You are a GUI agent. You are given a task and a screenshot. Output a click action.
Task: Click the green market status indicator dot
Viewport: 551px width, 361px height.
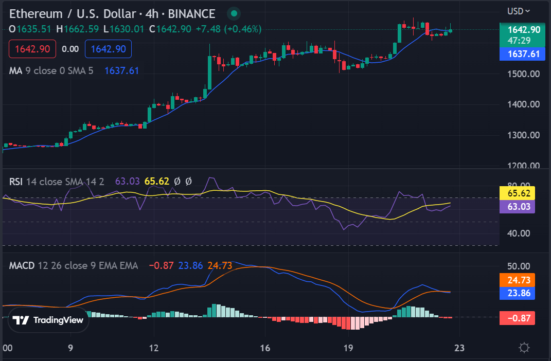234,14
